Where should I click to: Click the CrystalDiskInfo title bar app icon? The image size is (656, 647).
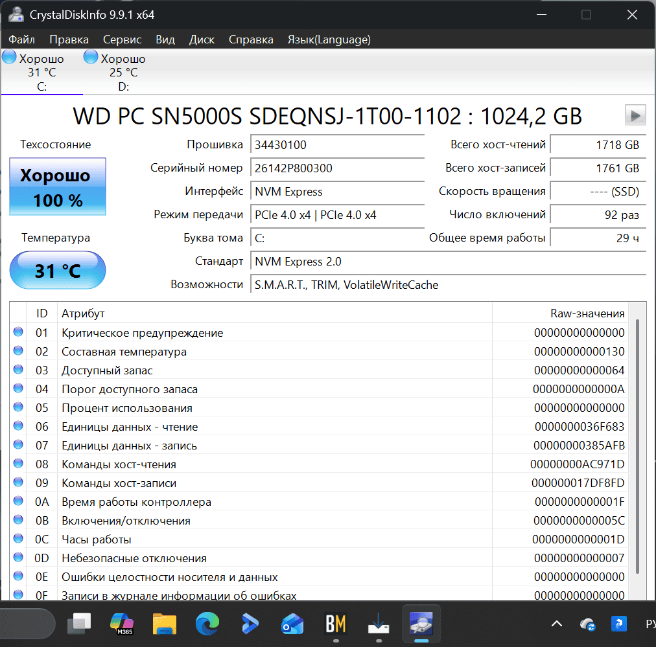(x=16, y=15)
